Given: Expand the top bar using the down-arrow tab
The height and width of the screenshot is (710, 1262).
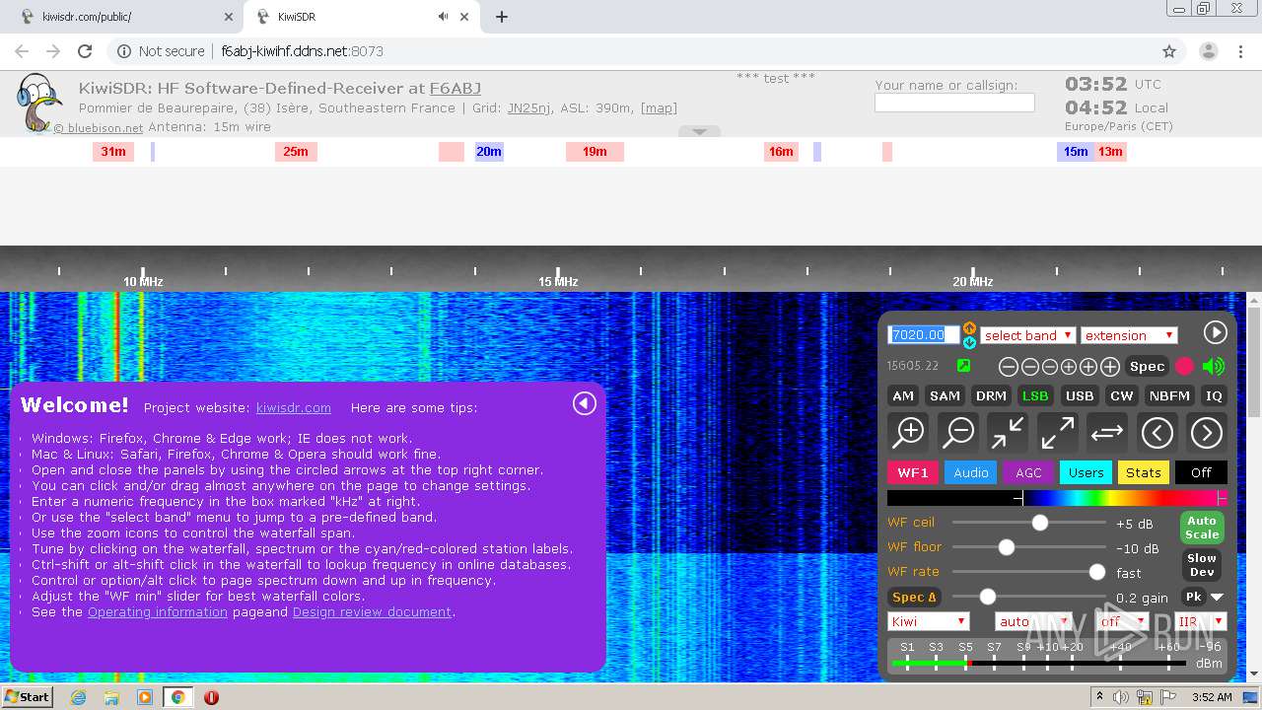Looking at the screenshot, I should [x=699, y=131].
